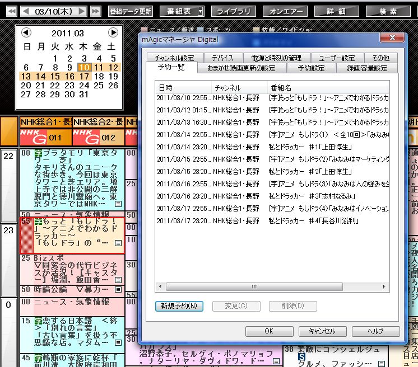Image resolution: width=418 pixels, height=367 pixels.
Task: Click the NHK総合2・長 channel header
Action: (99, 122)
